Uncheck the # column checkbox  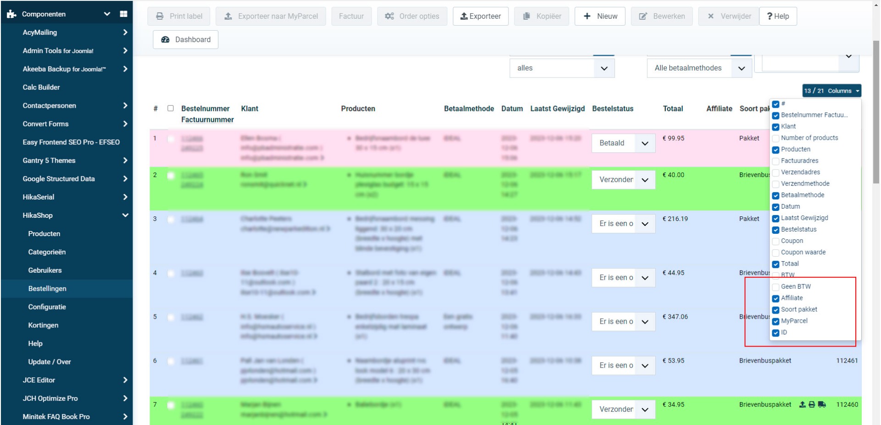pos(775,104)
